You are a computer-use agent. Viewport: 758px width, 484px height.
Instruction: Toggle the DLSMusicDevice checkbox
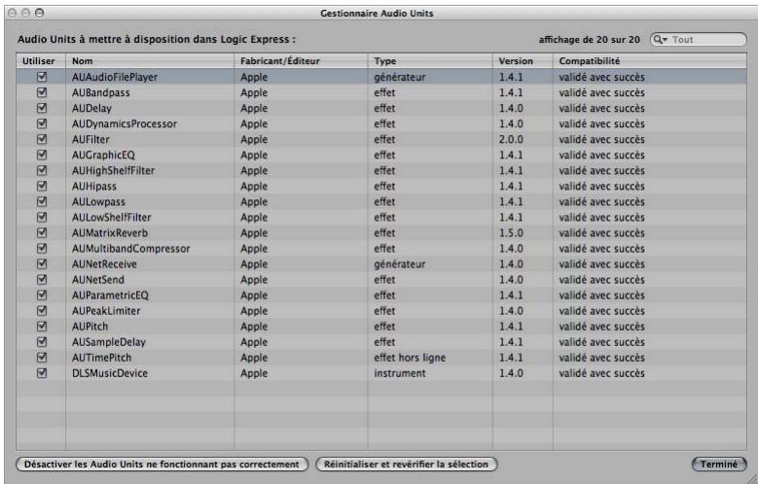pos(42,373)
